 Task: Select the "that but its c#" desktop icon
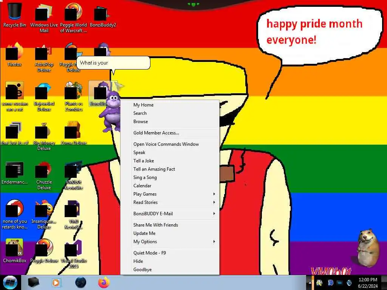point(15,133)
